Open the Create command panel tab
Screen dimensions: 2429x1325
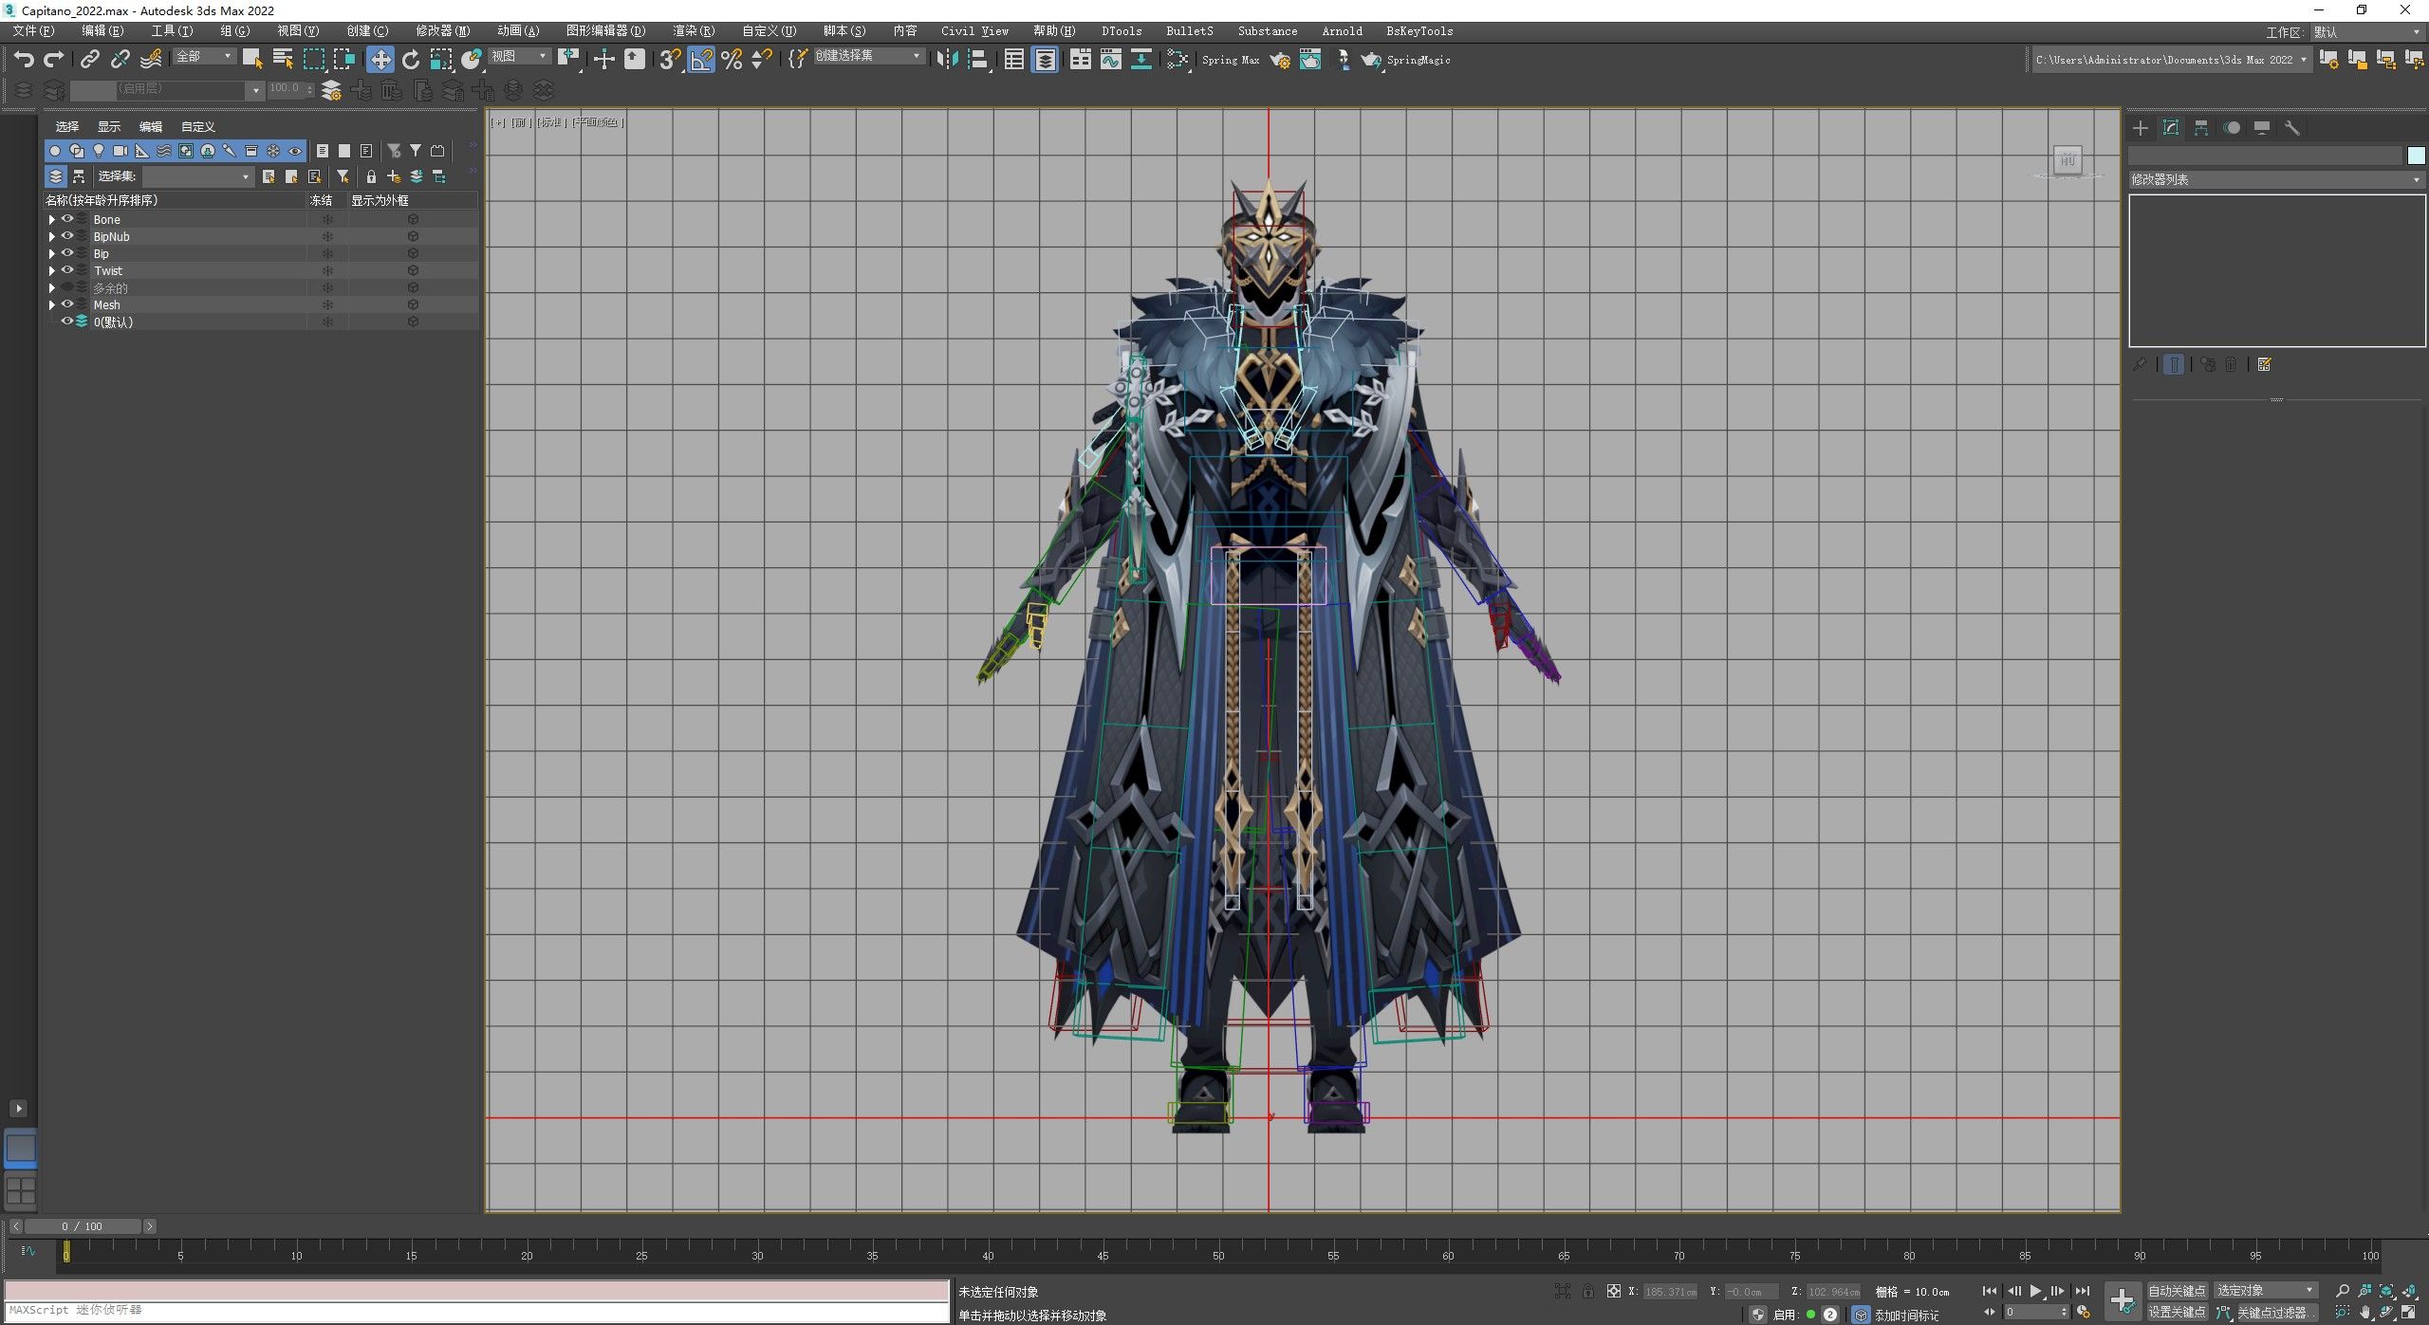2141,128
